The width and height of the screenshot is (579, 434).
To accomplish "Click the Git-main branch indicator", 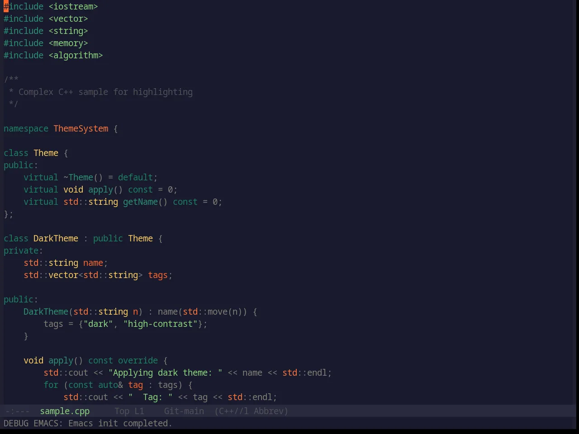I will [184, 411].
